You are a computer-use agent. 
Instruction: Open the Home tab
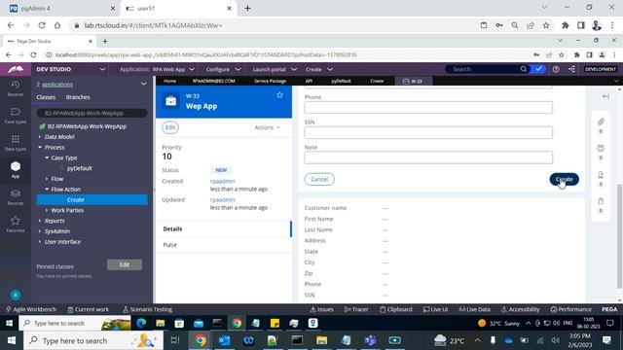(169, 81)
